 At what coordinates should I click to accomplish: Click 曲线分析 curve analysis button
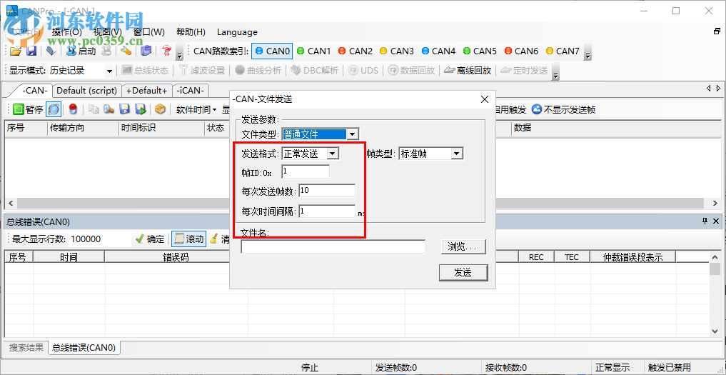(258, 71)
